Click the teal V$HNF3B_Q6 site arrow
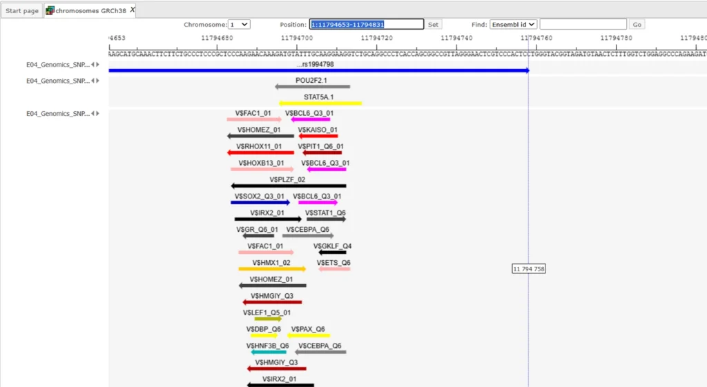 pyautogui.click(x=268, y=352)
